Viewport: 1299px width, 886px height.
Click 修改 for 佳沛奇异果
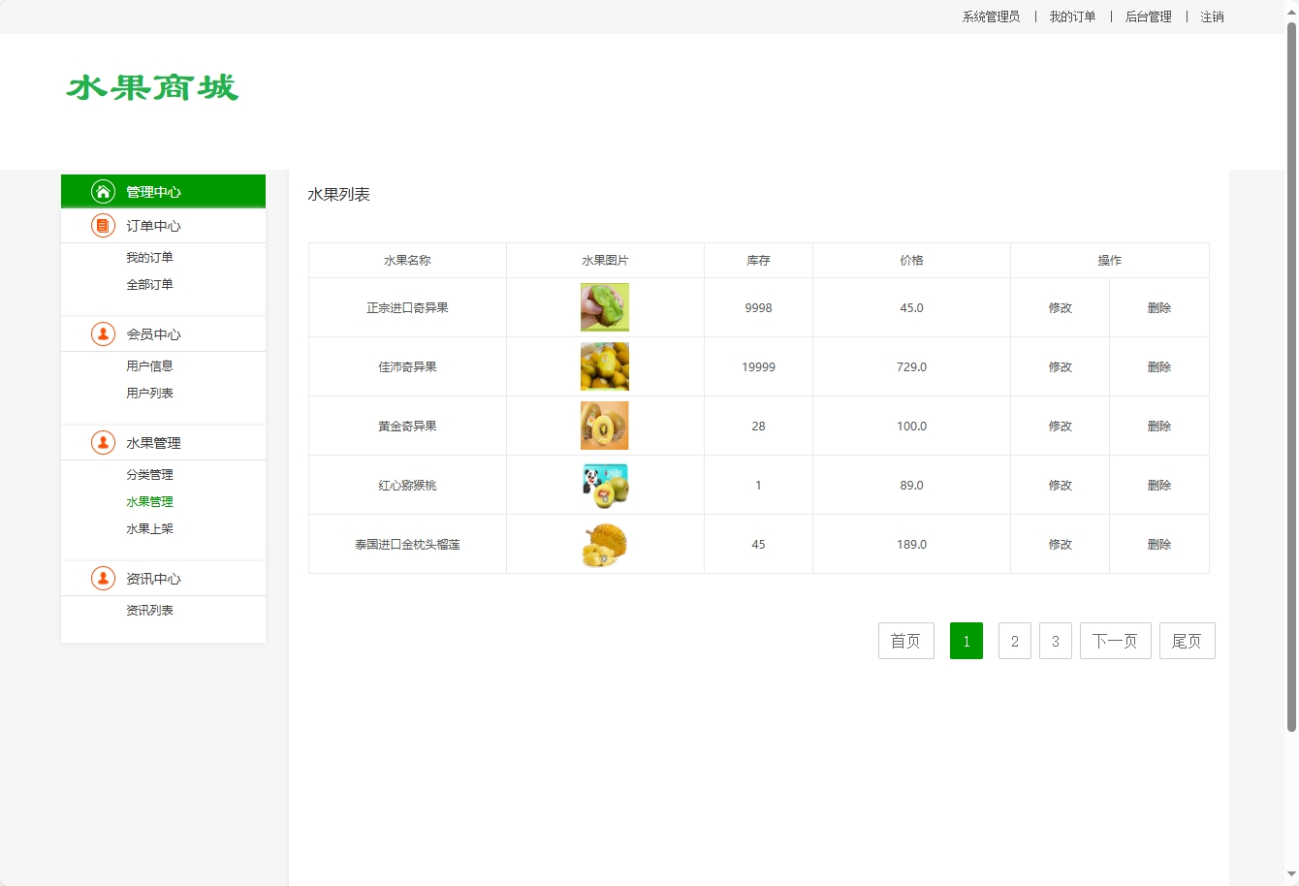point(1061,366)
